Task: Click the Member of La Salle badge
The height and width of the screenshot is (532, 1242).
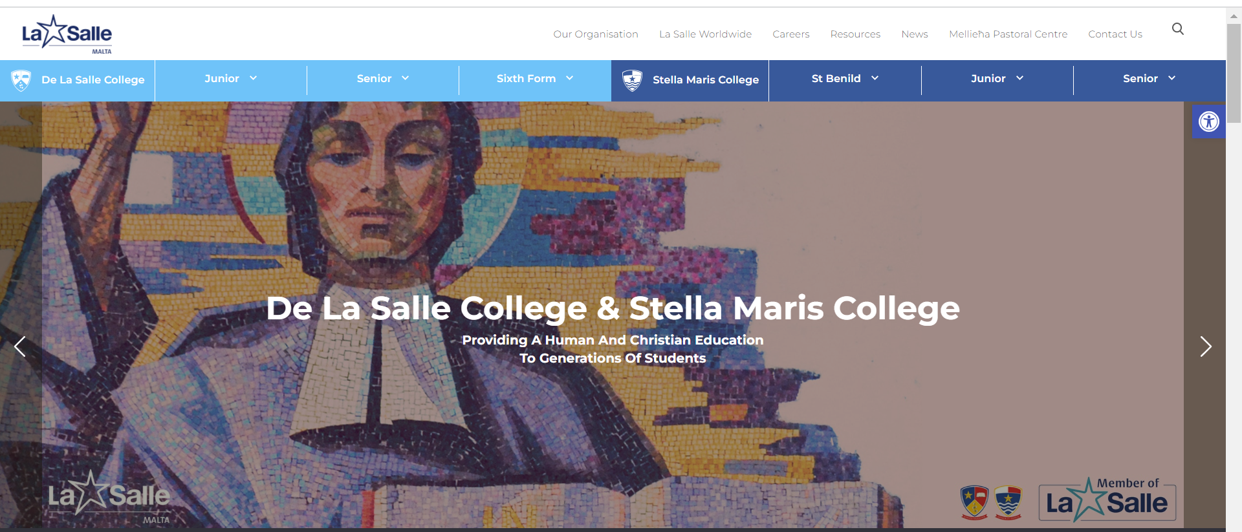Action: (1107, 500)
